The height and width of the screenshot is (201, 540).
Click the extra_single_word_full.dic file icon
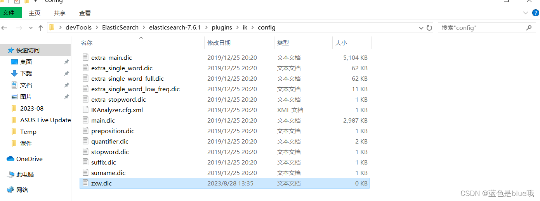(x=86, y=78)
